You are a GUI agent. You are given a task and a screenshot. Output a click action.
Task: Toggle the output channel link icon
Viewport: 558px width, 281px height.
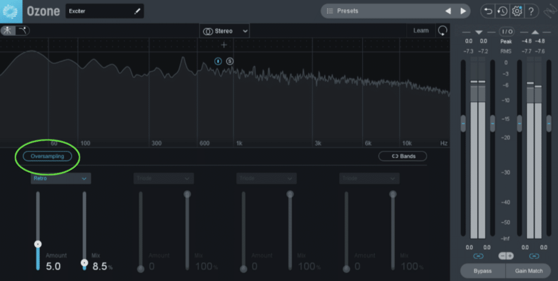coord(534,256)
